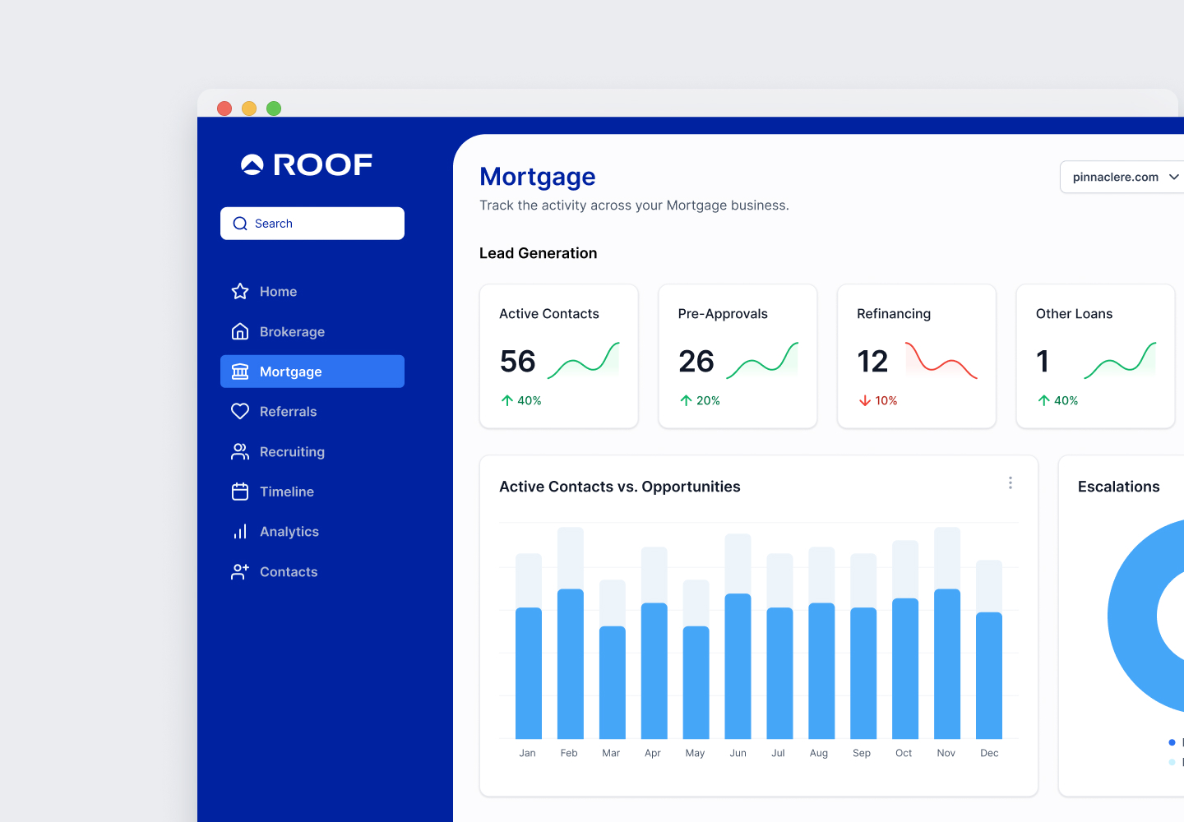
Task: Open the pinnaclere.com domain dropdown
Action: tap(1122, 177)
